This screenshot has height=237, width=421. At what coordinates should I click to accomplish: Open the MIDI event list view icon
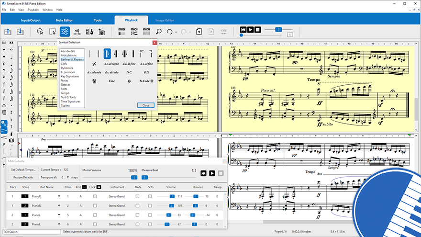122,32
